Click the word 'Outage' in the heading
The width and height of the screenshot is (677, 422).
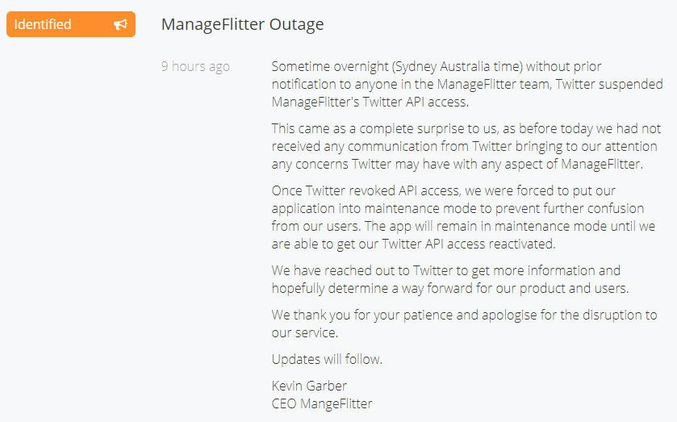[x=297, y=25]
